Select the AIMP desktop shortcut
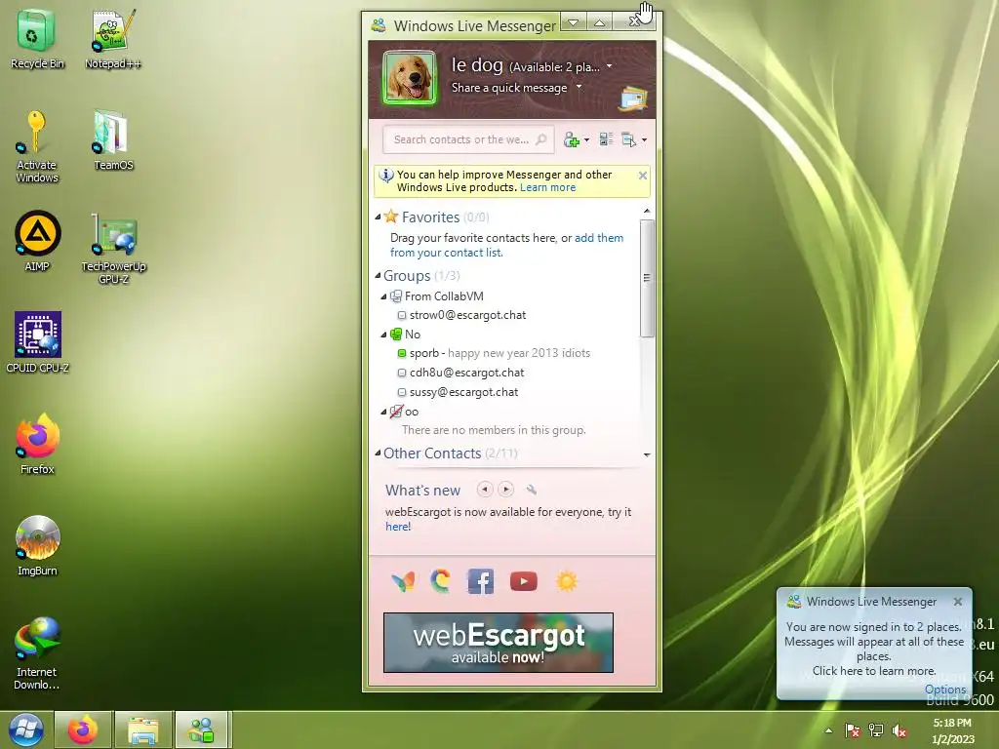 pyautogui.click(x=37, y=241)
